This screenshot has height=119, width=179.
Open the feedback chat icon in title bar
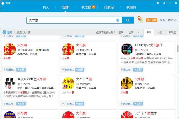tap(158, 3)
